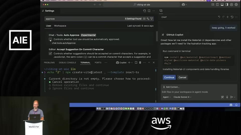Click the 'keep going, it worked' message
This screenshot has height=135, width=241.
point(223,28)
